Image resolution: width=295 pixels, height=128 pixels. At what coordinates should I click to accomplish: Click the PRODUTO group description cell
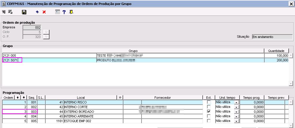click(x=180, y=60)
